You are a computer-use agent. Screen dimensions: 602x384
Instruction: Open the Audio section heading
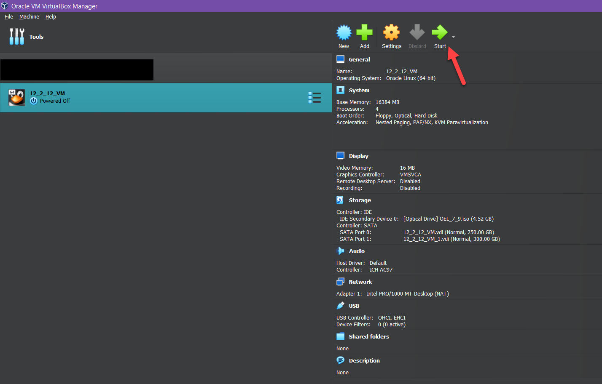(x=357, y=251)
